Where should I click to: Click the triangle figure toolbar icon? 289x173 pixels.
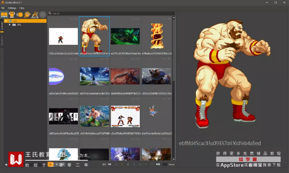click(x=35, y=15)
